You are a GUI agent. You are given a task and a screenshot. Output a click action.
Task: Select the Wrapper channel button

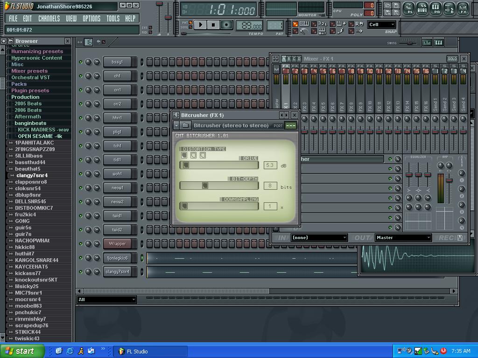[x=117, y=243]
